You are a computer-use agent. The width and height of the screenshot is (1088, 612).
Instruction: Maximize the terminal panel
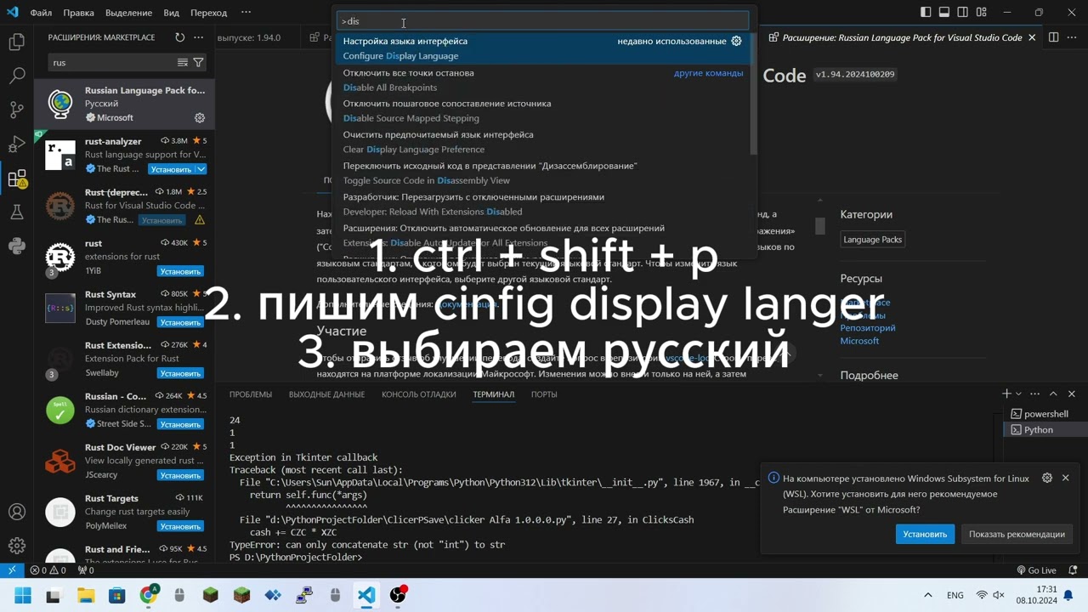pyautogui.click(x=1053, y=394)
